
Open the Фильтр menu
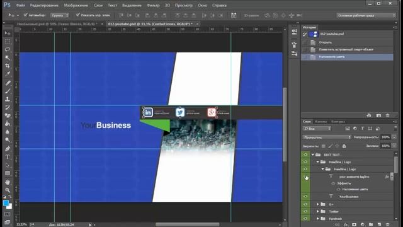153,5
